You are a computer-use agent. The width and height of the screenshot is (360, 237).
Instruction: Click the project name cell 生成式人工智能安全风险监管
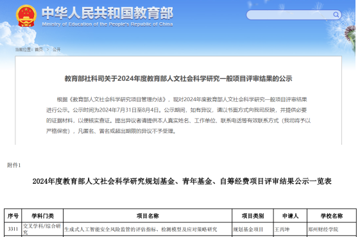pos(148,229)
